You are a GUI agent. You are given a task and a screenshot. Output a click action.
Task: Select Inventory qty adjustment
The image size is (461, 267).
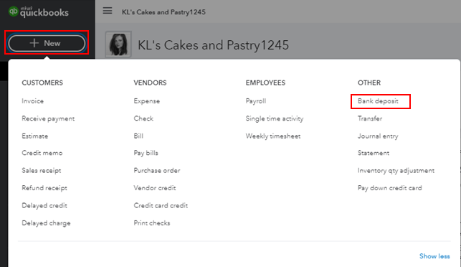click(x=396, y=170)
